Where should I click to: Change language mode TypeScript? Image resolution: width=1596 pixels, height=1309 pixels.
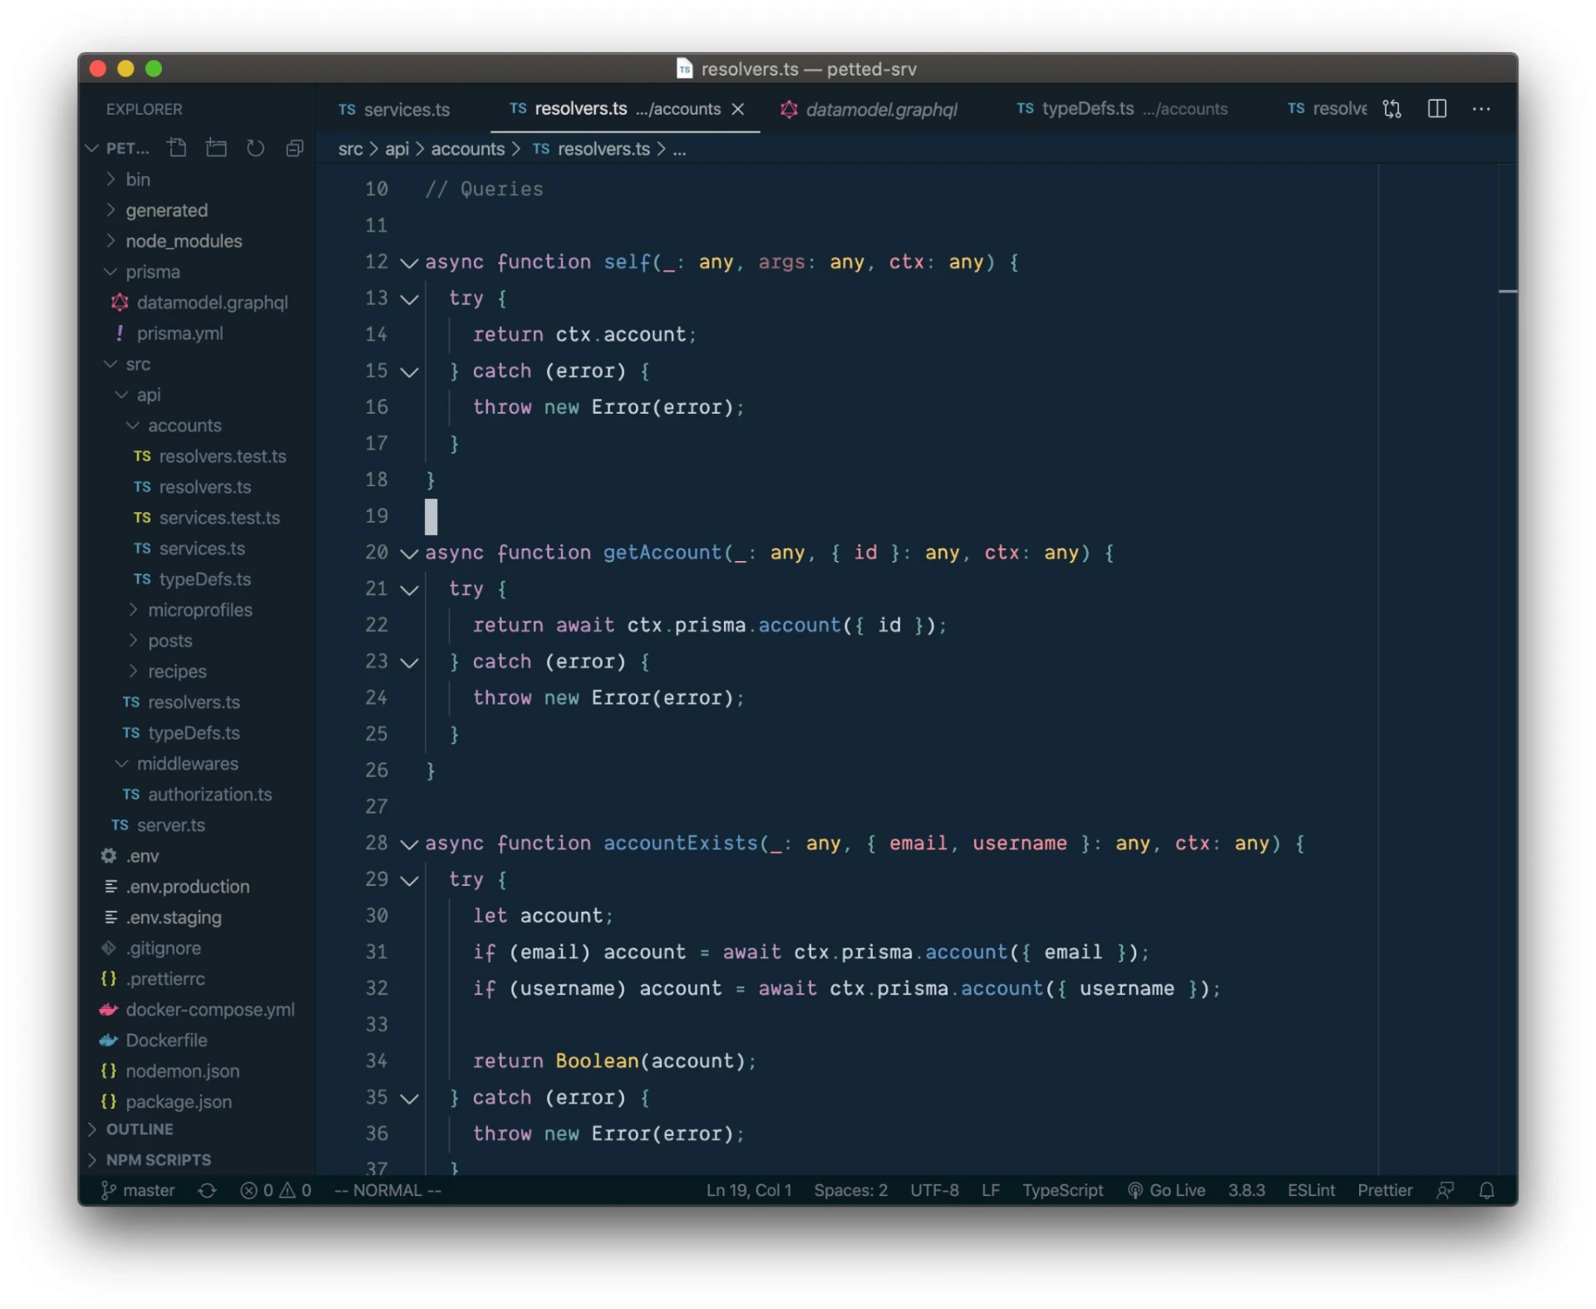click(1062, 1190)
